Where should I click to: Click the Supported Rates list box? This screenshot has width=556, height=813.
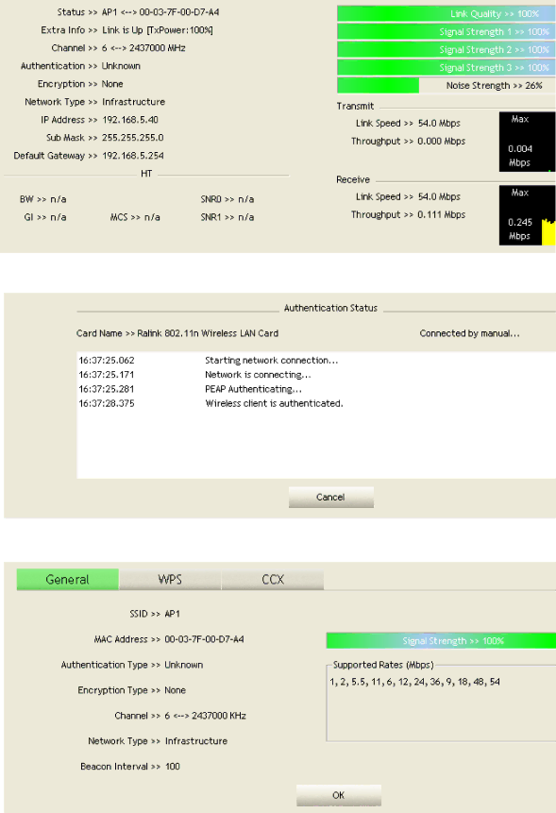tap(441, 703)
